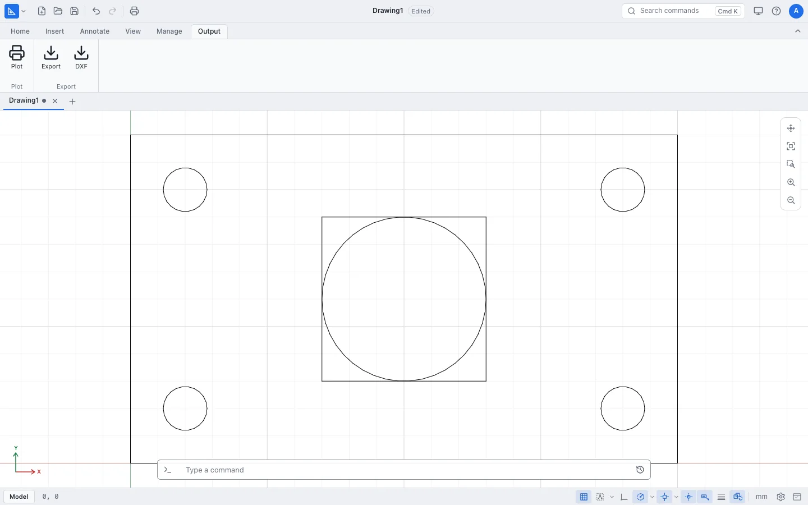Viewport: 808px width, 505px height.
Task: Open the application menu arrow beside the logo
Action: [24, 11]
